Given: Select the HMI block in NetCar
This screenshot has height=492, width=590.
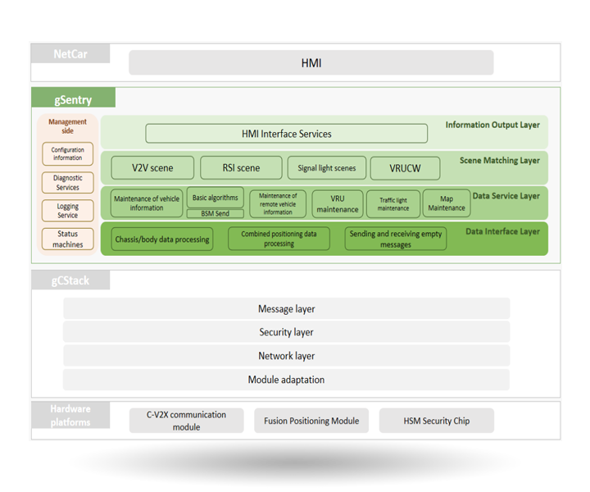Looking at the screenshot, I should [x=311, y=62].
